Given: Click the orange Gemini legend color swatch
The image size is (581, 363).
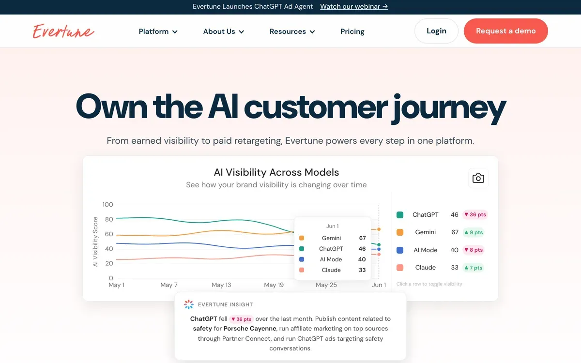Looking at the screenshot, I should (x=400, y=232).
